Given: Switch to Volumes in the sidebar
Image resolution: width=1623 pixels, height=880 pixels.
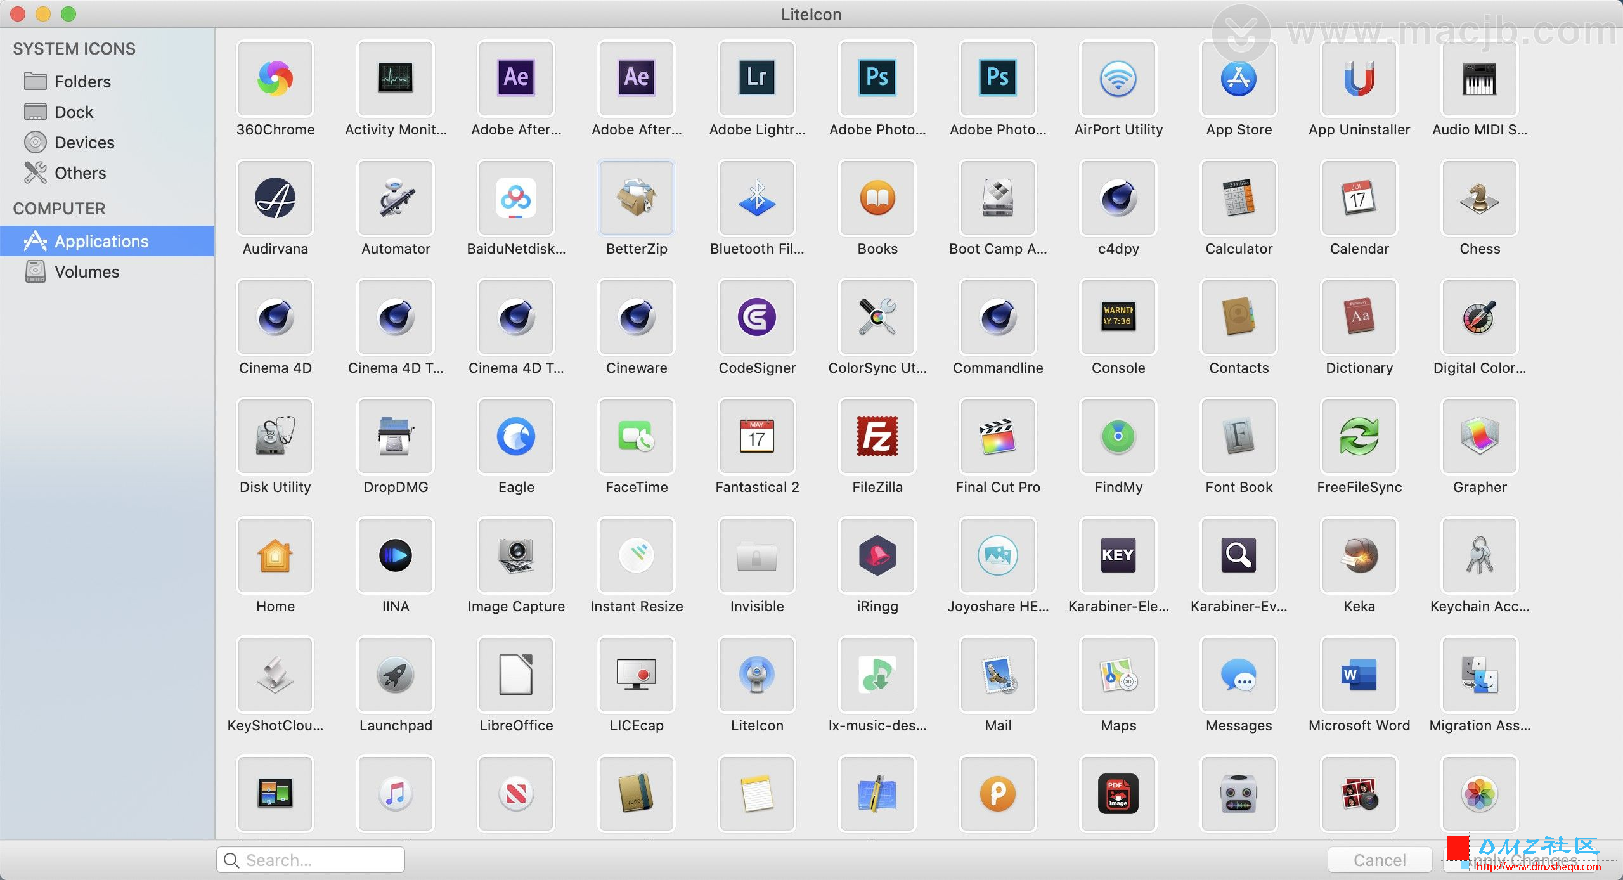Looking at the screenshot, I should (x=107, y=271).
